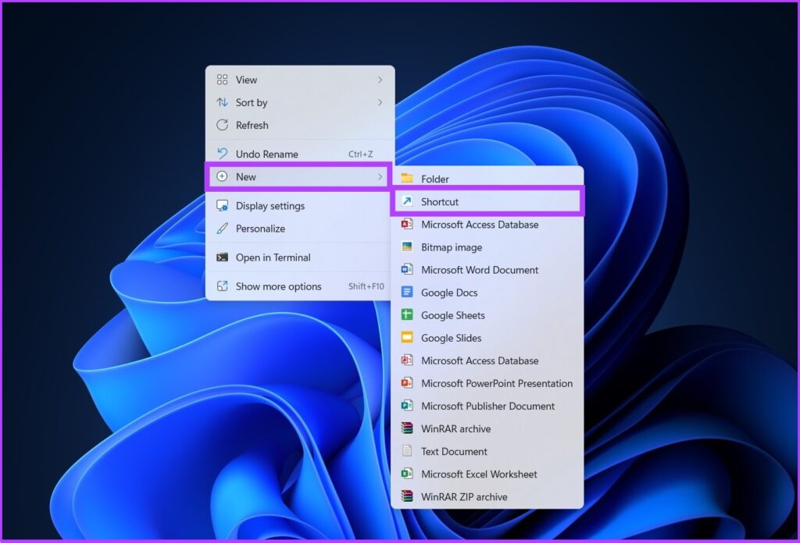The height and width of the screenshot is (543, 800).
Task: Select the Microsoft Excel Worksheet icon
Action: (407, 474)
